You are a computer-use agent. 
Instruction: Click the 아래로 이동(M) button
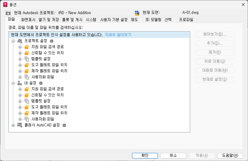pos(215,70)
